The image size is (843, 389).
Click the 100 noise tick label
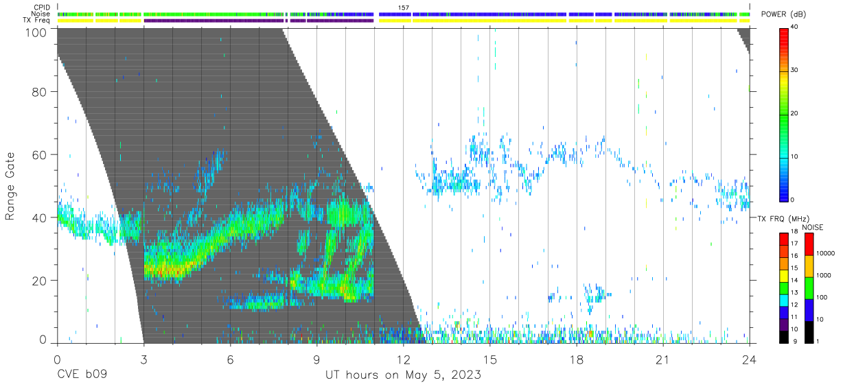(x=823, y=297)
